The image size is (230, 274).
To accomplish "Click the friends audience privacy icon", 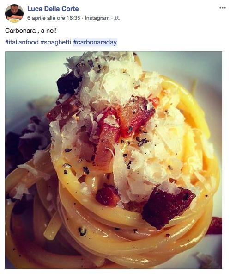I will [x=117, y=18].
